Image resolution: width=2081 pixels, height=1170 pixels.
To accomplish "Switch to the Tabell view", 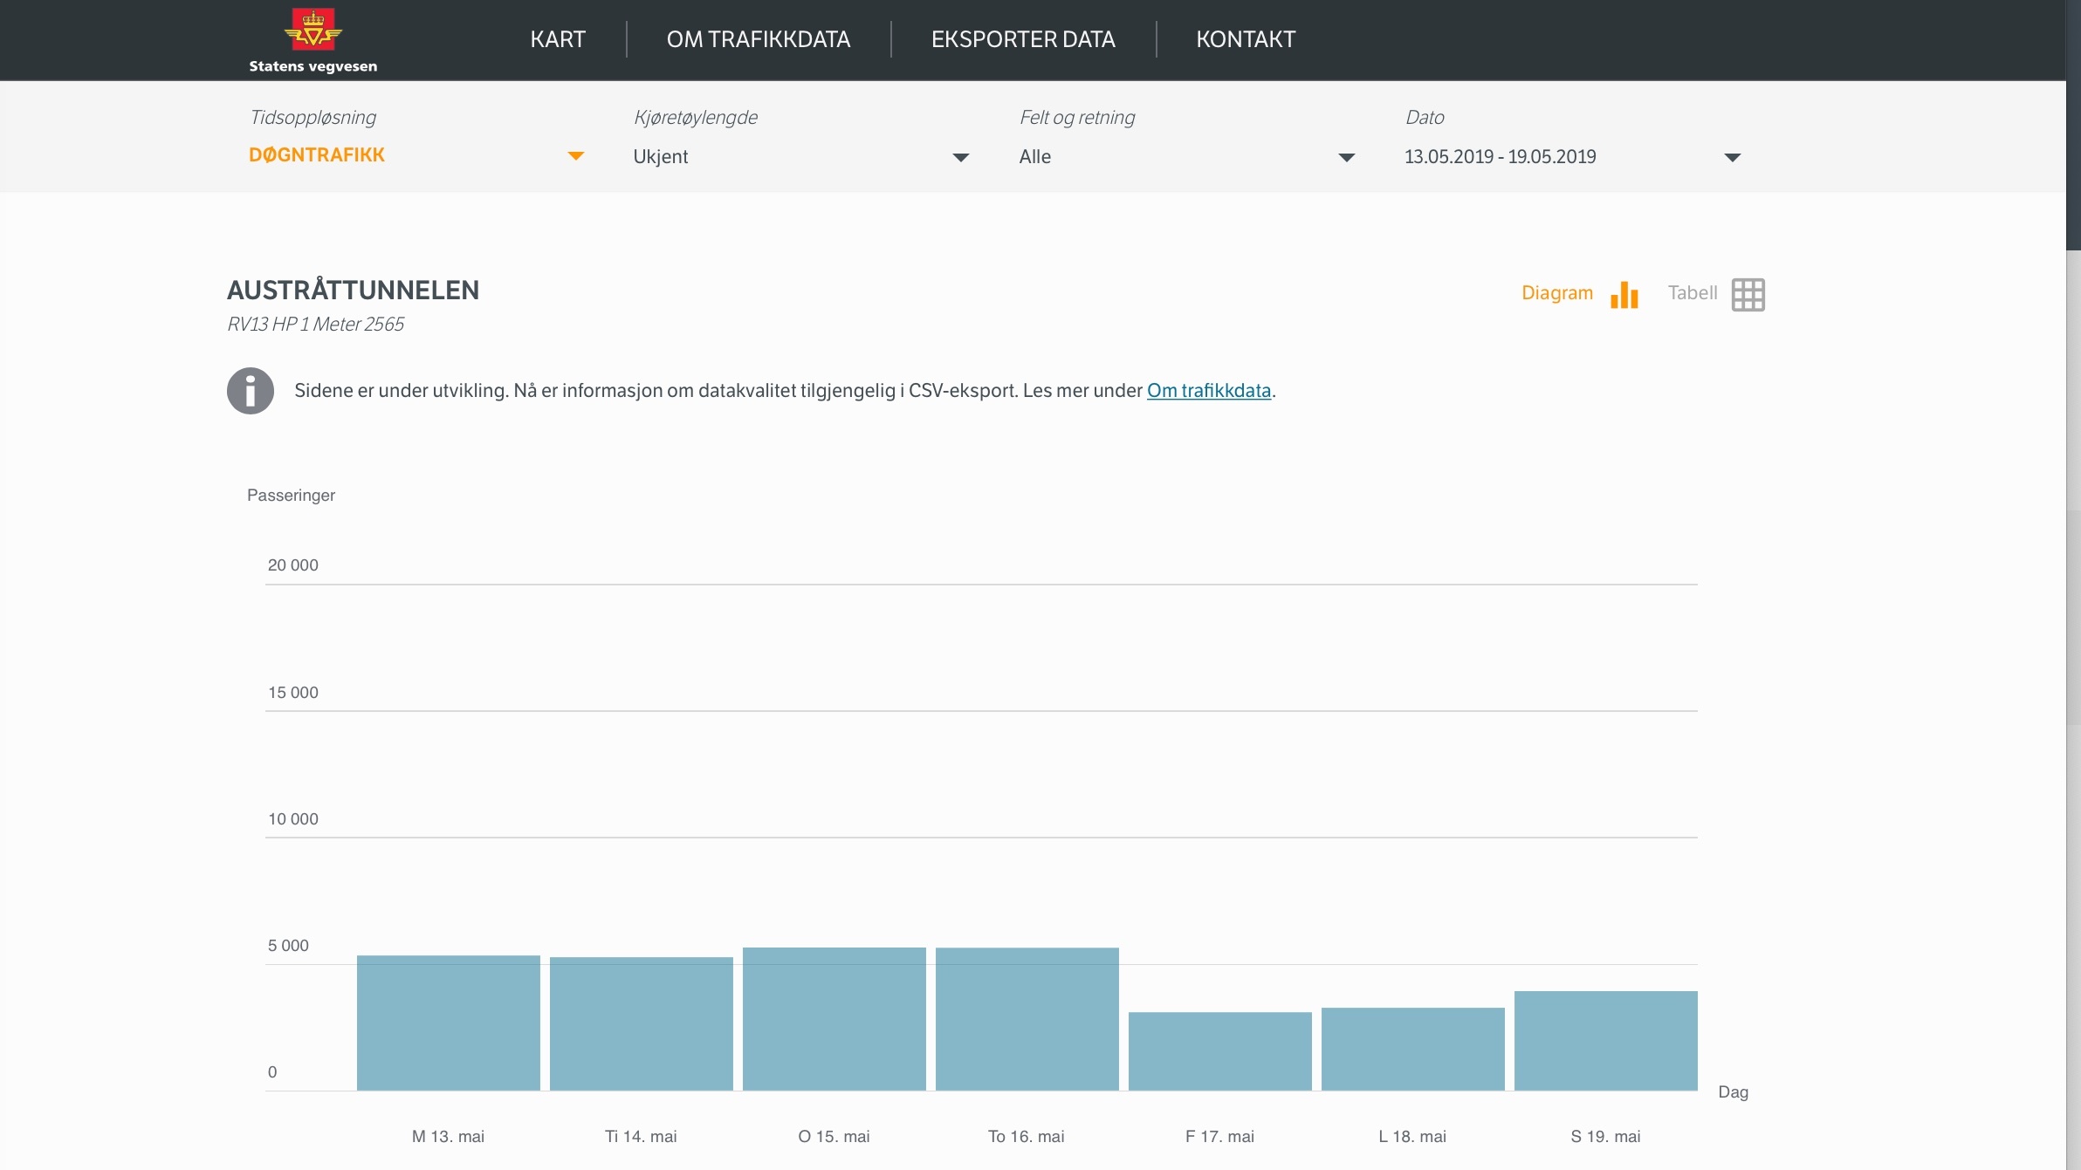I will click(1692, 293).
